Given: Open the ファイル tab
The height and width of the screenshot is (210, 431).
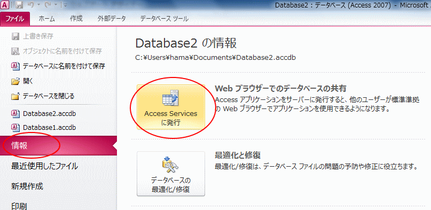Looking at the screenshot, I should pos(15,19).
